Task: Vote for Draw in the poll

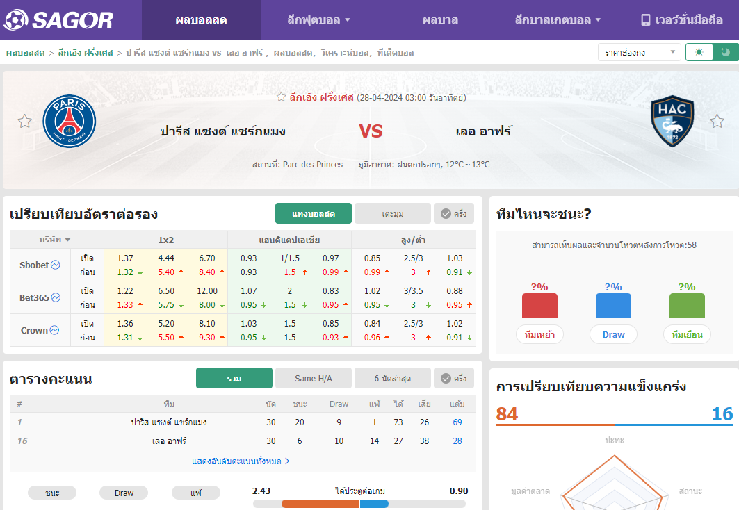Action: click(613, 334)
